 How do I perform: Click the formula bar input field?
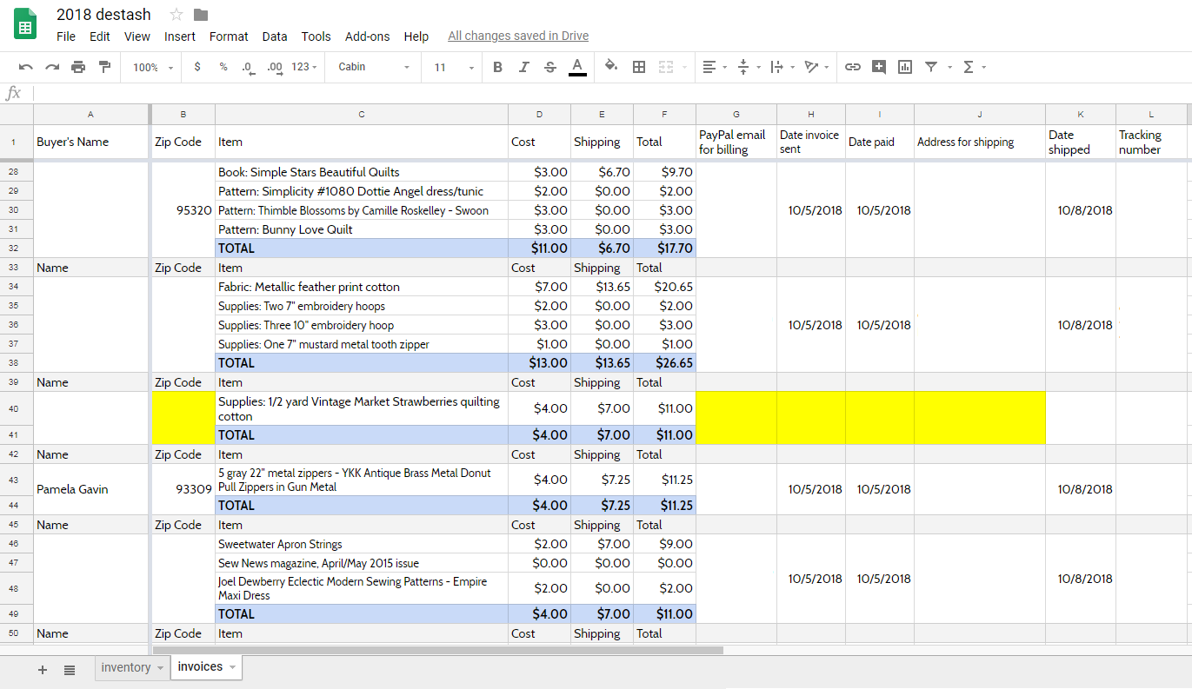point(609,93)
